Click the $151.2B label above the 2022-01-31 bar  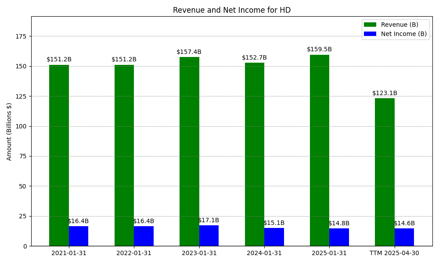(x=124, y=59)
